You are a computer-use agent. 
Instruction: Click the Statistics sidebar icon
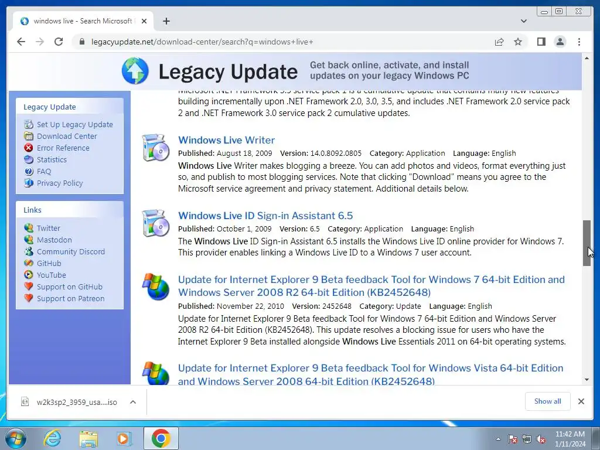(29, 159)
